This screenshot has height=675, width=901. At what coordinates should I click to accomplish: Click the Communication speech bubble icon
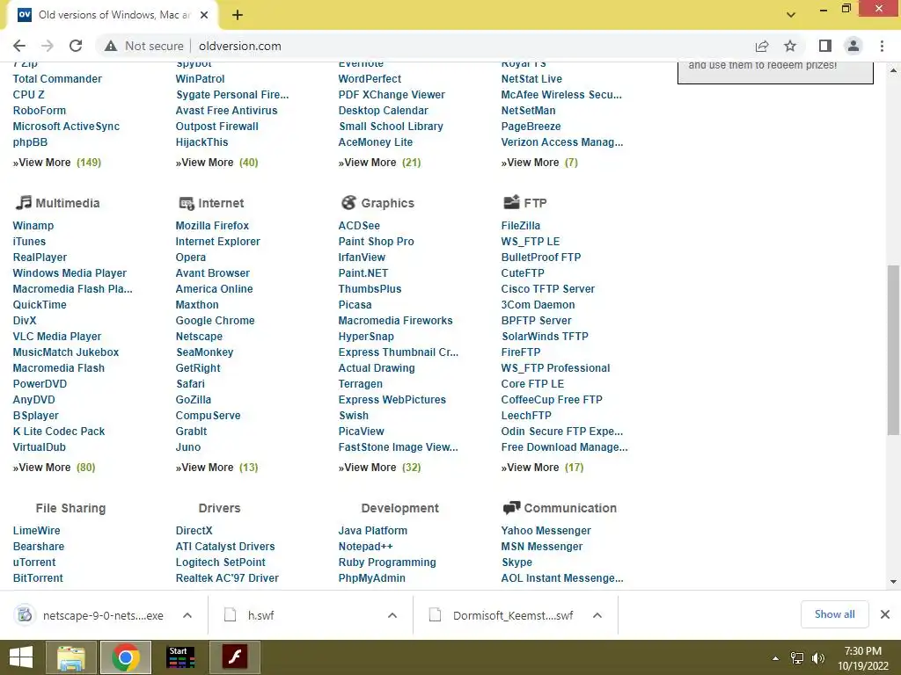511,507
